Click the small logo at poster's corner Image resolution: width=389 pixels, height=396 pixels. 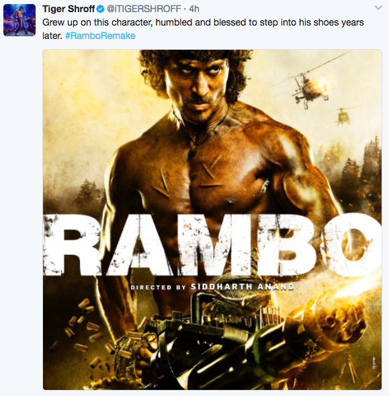375,362
